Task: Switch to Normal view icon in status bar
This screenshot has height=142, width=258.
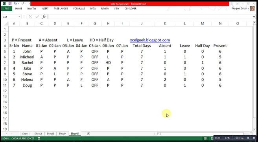Action: pyautogui.click(x=205, y=138)
